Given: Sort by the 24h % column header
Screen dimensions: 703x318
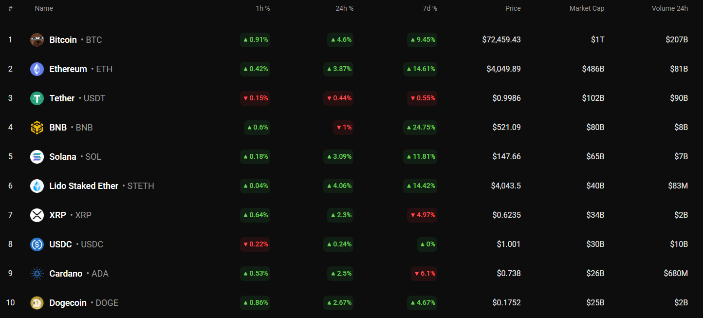Looking at the screenshot, I should point(345,8).
